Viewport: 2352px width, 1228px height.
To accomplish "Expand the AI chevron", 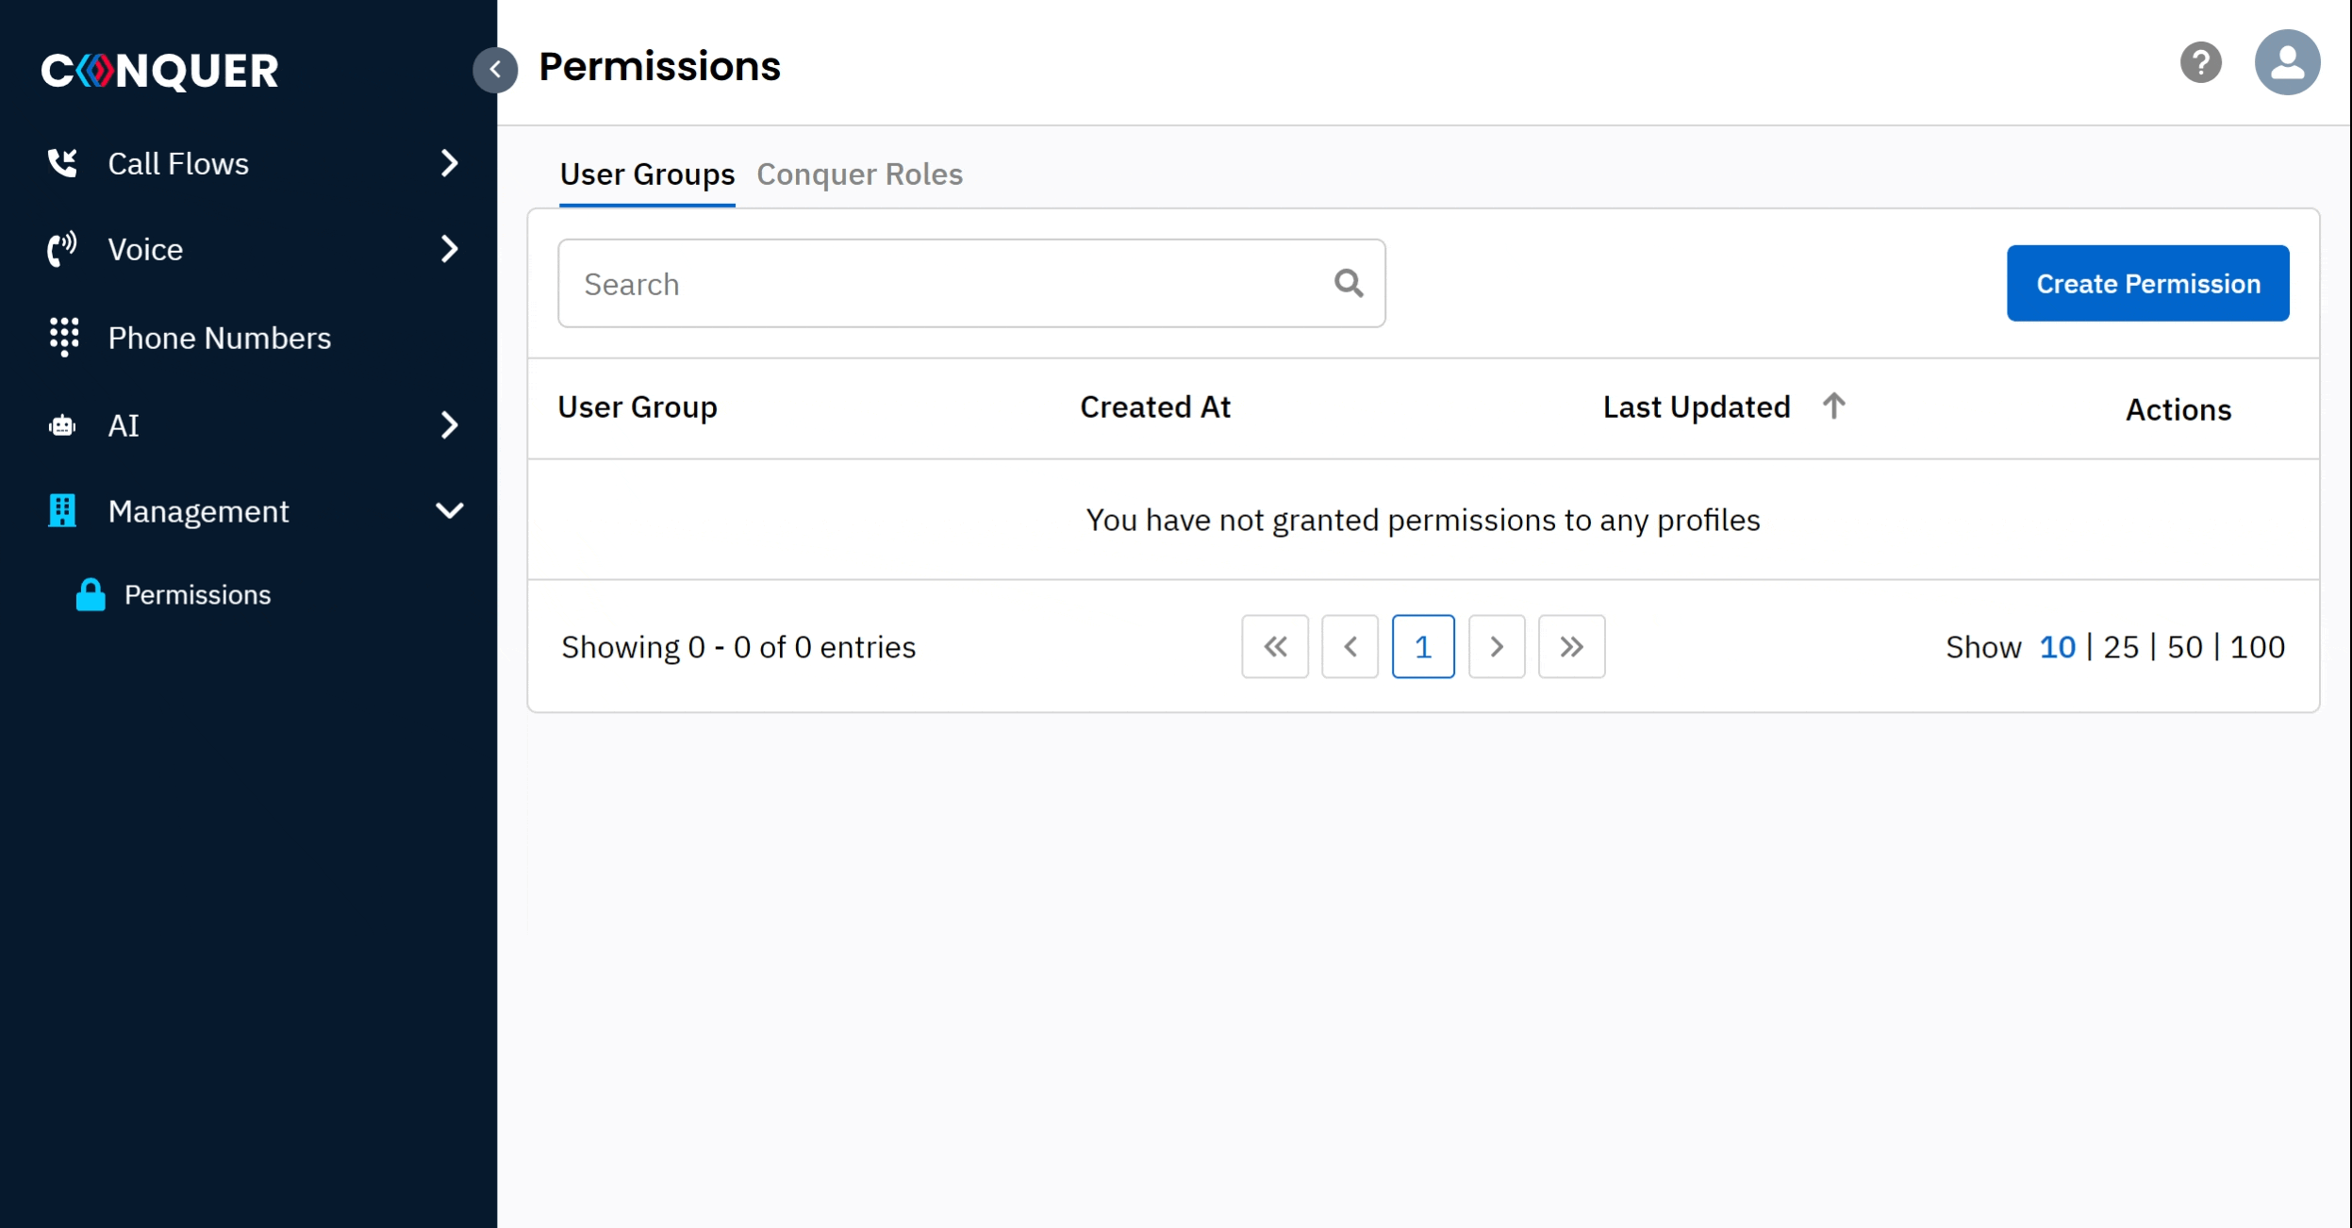I will coord(450,425).
